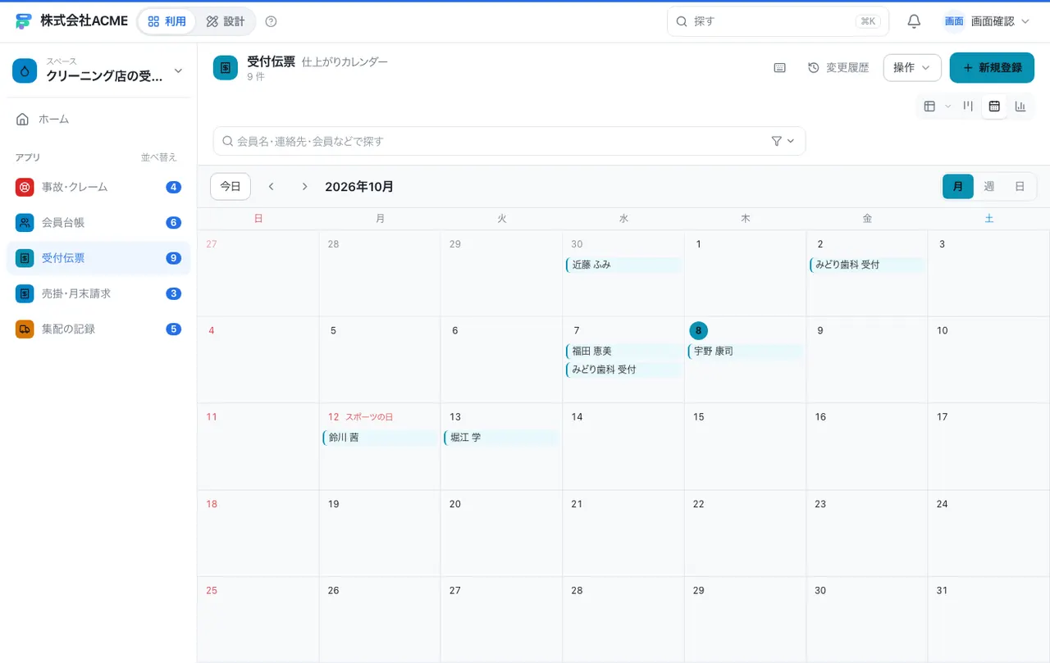The height and width of the screenshot is (663, 1050).
Task: Switch calendar to 週 week view
Action: 988,187
